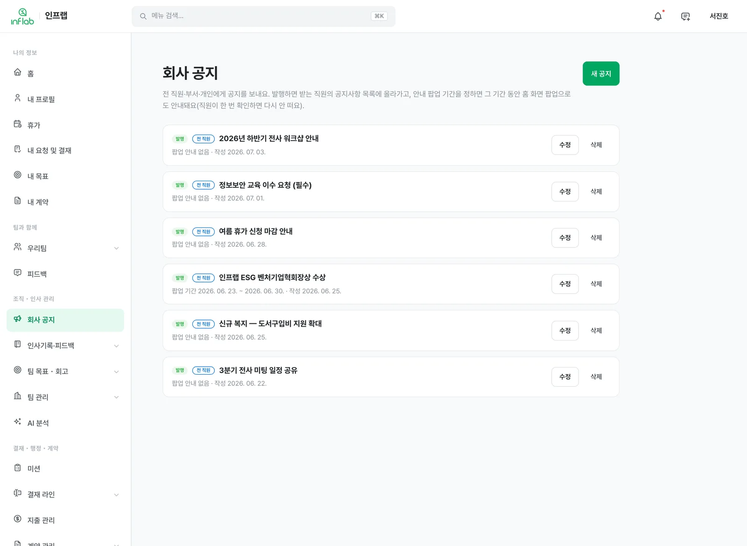Click the 내 목표 target icon
Screen dimensions: 747x546
(x=18, y=175)
